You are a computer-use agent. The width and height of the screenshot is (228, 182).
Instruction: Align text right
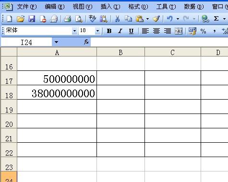coord(168,31)
